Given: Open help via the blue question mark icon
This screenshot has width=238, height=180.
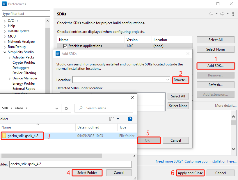Looking at the screenshot, I should (x=130, y=119).
